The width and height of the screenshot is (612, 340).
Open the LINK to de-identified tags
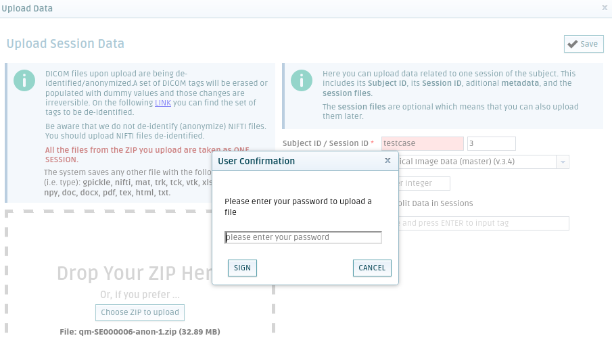pos(163,103)
